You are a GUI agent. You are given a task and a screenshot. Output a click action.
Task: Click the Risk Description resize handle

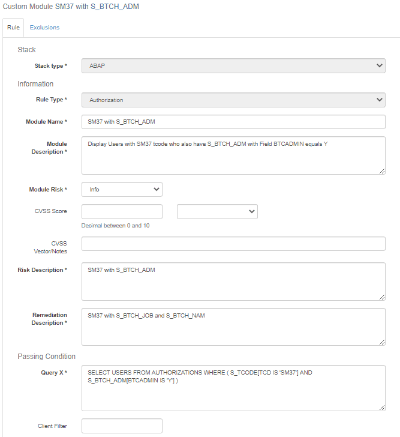pyautogui.click(x=382, y=297)
